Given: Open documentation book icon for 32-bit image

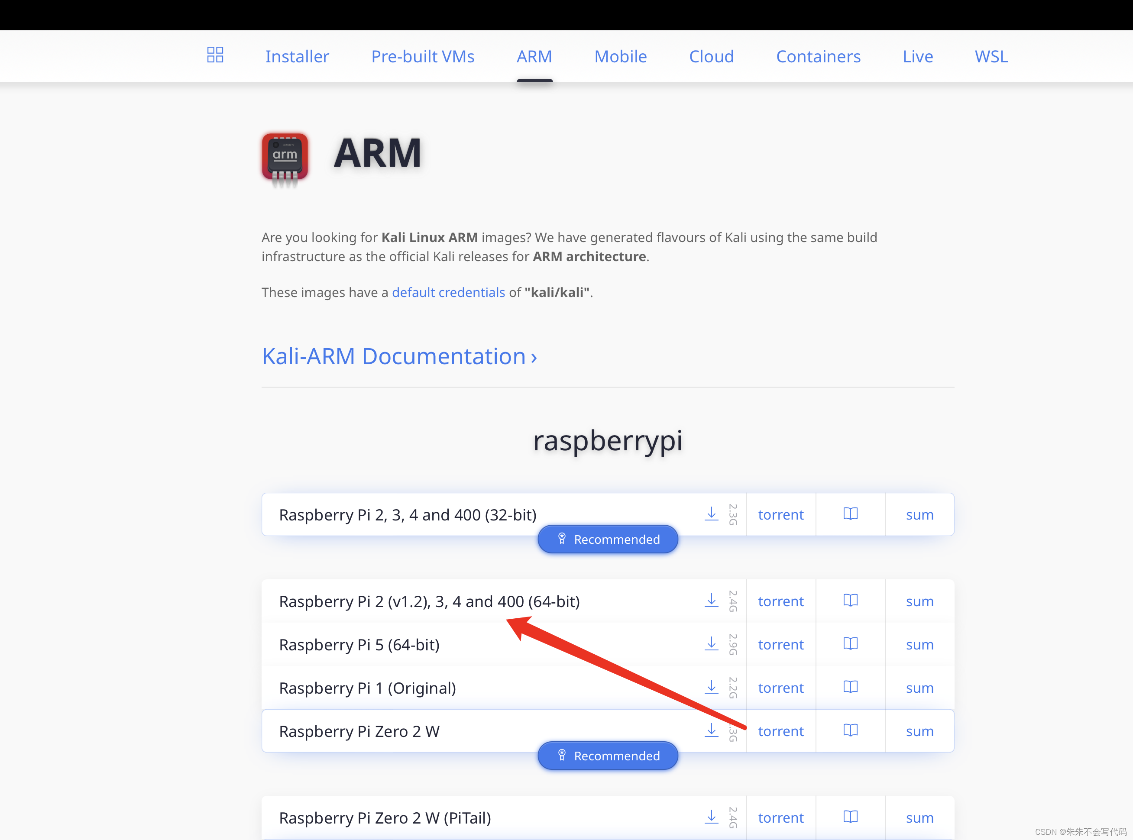Looking at the screenshot, I should click(x=850, y=514).
